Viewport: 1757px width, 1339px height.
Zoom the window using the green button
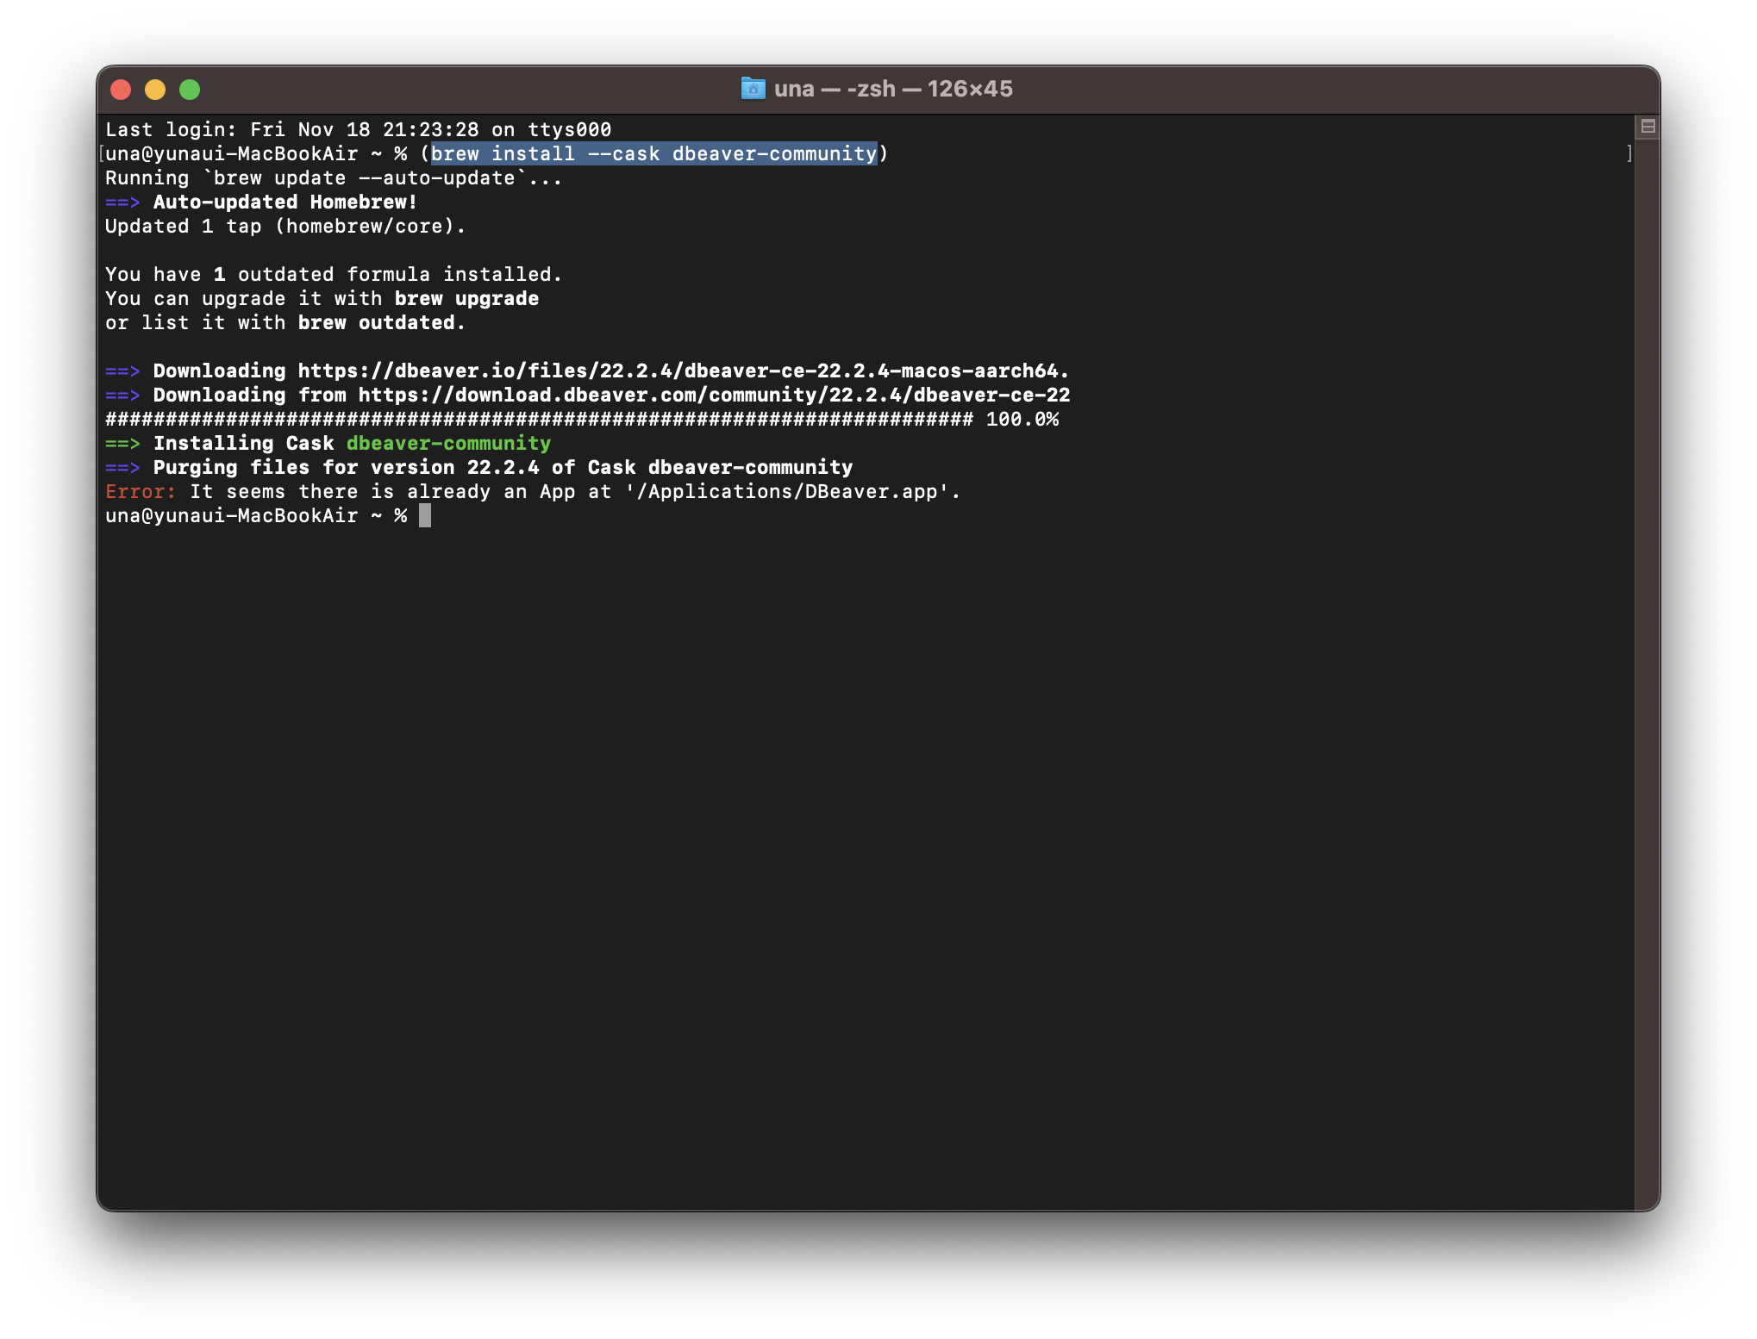190,90
